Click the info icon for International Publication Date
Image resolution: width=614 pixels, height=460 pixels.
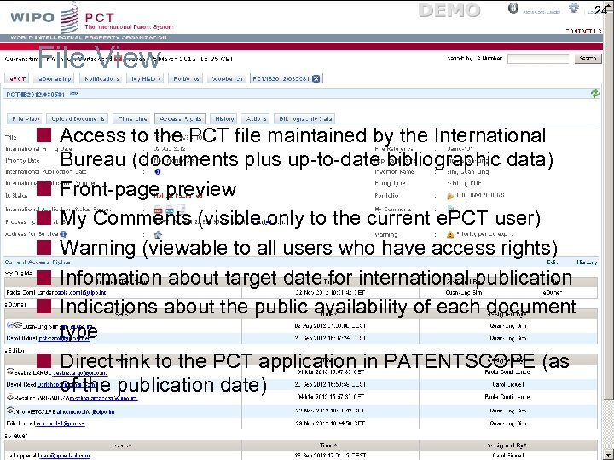(x=158, y=171)
